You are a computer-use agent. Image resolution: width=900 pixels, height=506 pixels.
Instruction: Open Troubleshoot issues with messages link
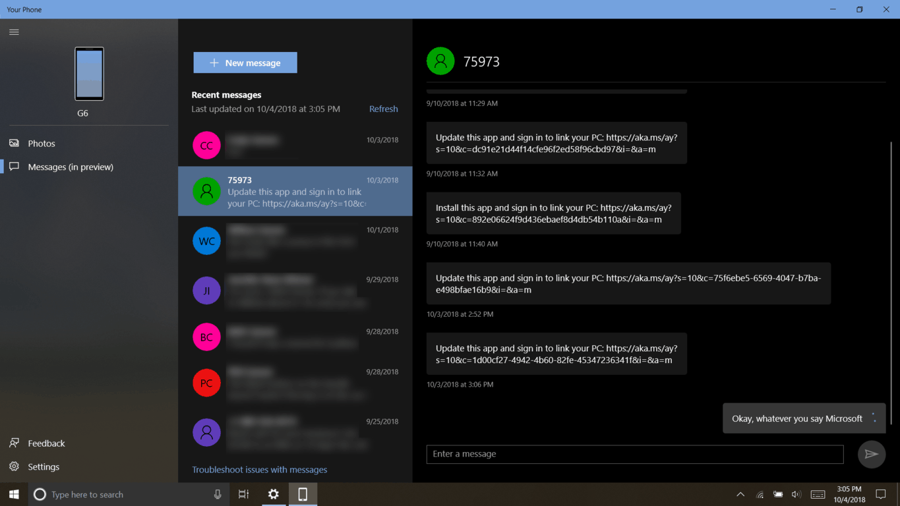point(259,470)
